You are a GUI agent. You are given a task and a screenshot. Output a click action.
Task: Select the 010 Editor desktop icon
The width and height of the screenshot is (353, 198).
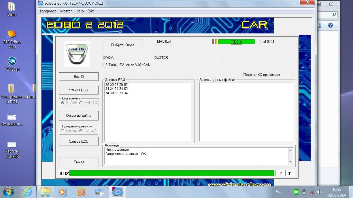[x=12, y=39]
